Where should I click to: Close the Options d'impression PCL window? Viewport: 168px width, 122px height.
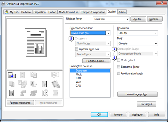tap(162, 3)
